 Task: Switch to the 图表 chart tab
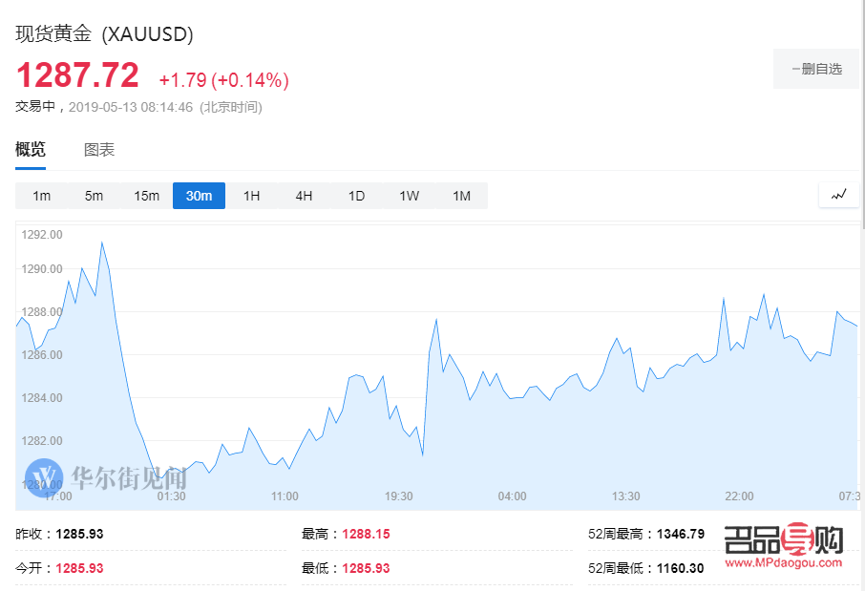point(100,149)
